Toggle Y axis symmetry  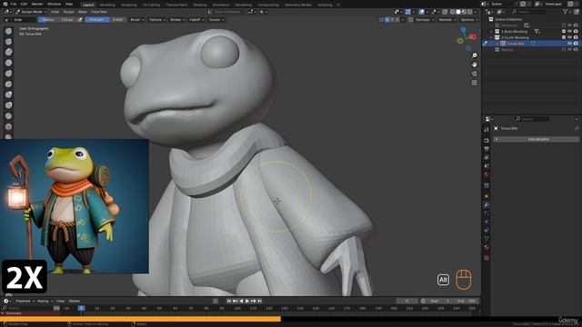tap(392, 20)
